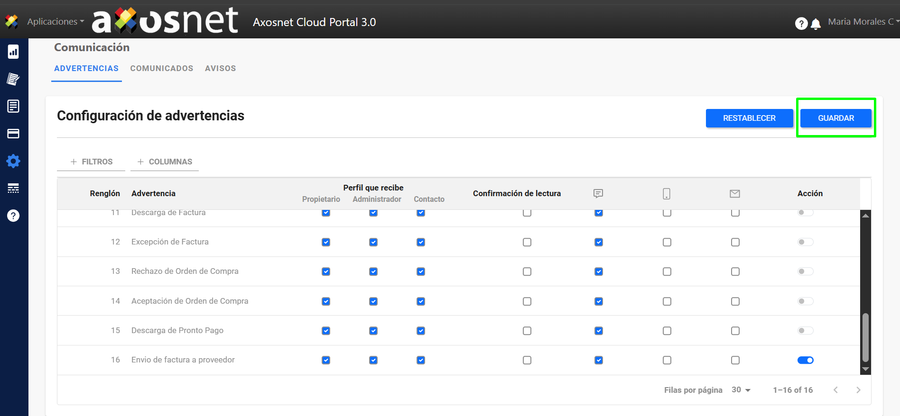Open the Aplicaciones dropdown menu
900x416 pixels.
(x=55, y=22)
